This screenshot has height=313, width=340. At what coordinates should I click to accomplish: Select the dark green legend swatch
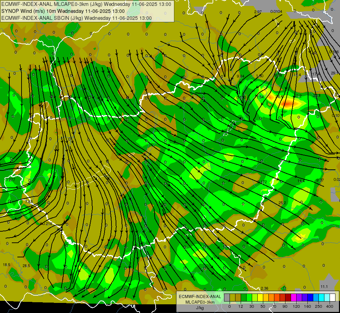click(244, 297)
